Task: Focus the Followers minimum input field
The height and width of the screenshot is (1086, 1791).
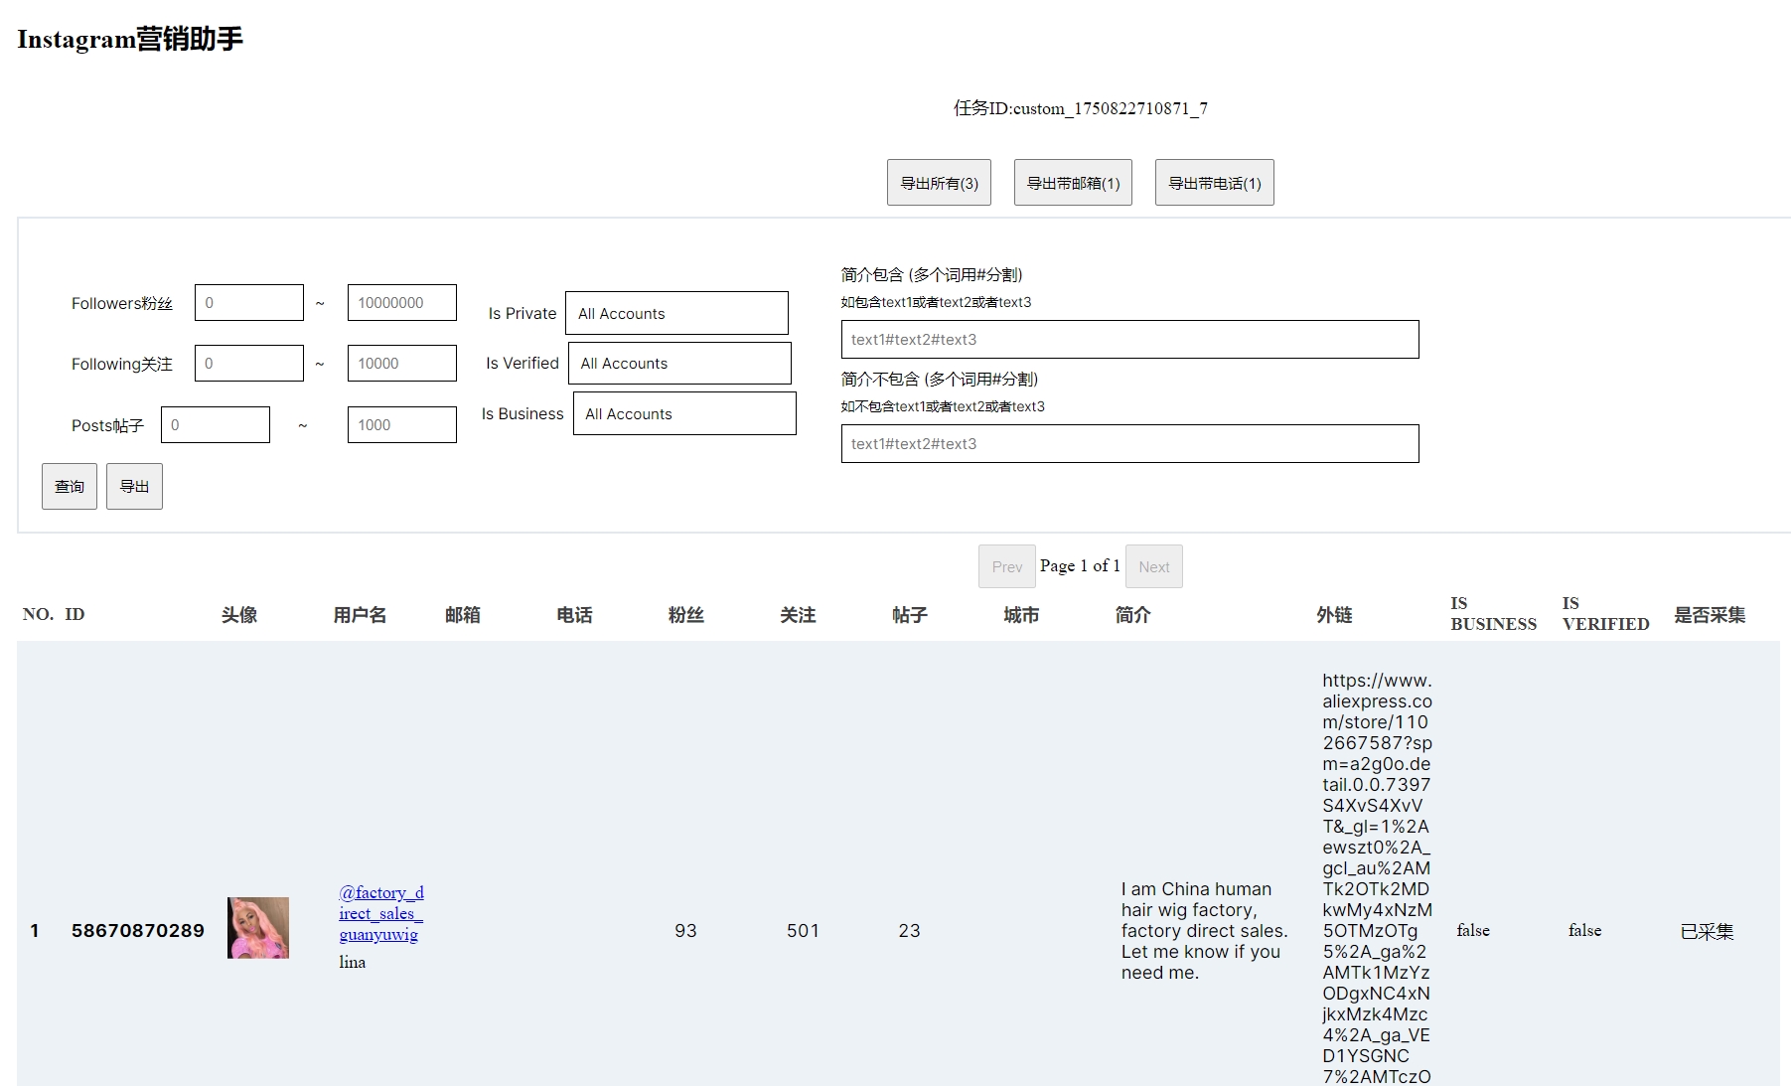Action: (249, 303)
